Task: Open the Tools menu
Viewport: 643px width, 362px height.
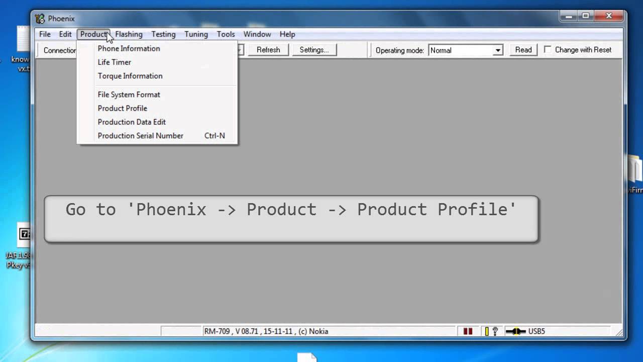Action: click(226, 34)
